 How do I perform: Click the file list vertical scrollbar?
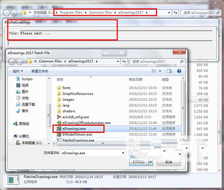pos(183,108)
